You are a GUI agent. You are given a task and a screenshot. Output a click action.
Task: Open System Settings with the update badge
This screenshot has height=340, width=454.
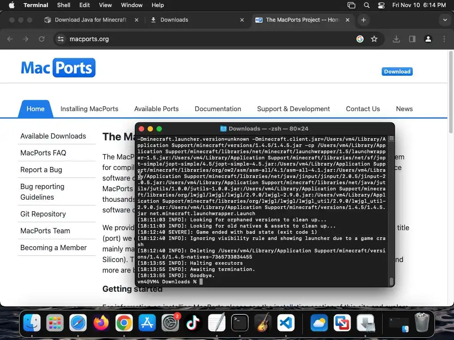170,323
